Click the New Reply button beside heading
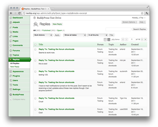158x127 pixels. (57, 24)
